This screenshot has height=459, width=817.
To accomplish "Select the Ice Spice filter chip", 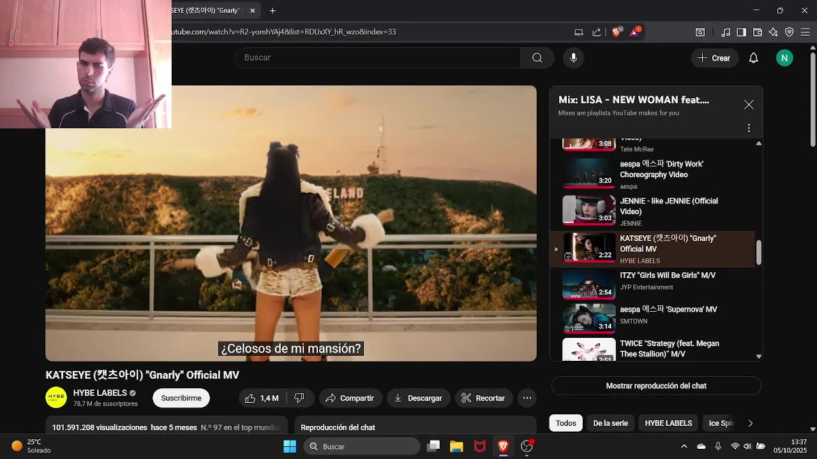I will (721, 423).
